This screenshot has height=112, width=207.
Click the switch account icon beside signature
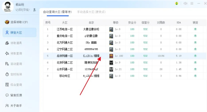(35, 10)
